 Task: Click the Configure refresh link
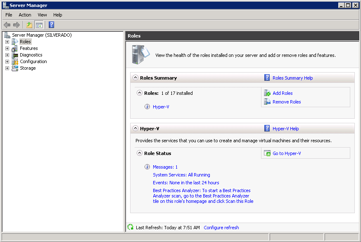coord(221,228)
